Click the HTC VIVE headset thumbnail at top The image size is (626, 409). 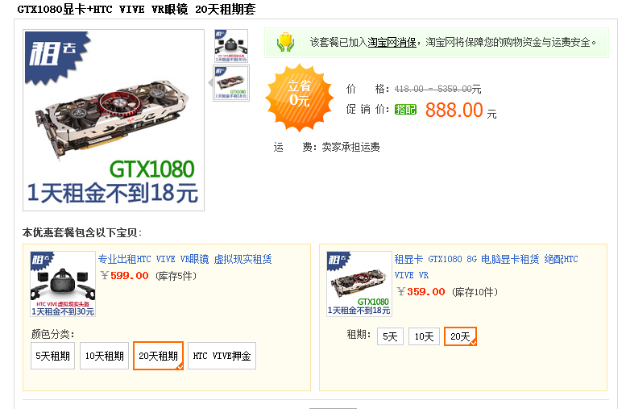231,45
